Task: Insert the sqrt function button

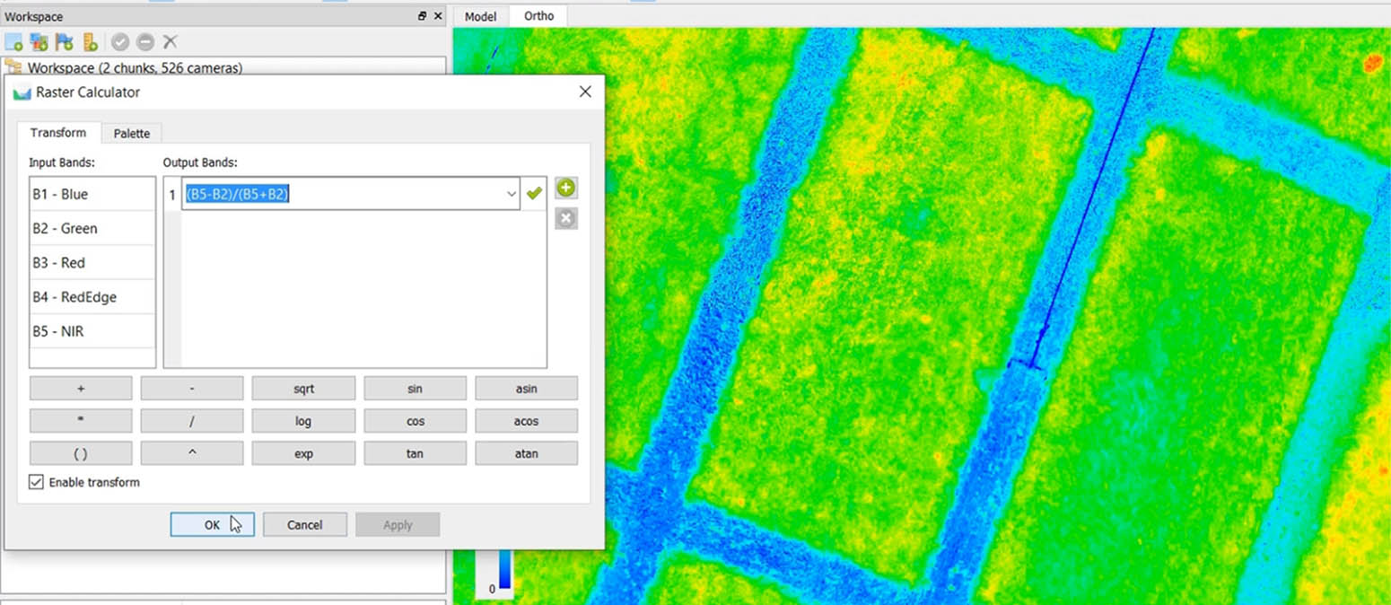Action: [303, 389]
